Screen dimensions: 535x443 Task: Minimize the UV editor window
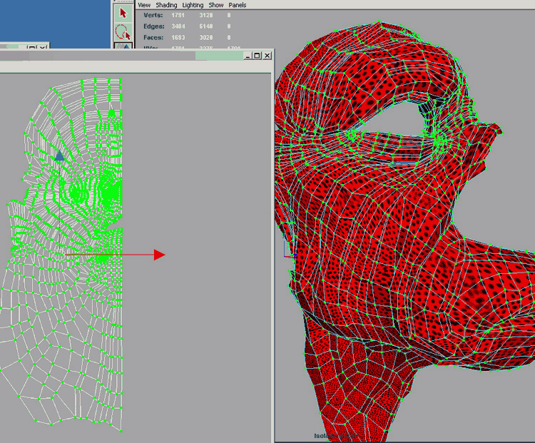pyautogui.click(x=247, y=55)
